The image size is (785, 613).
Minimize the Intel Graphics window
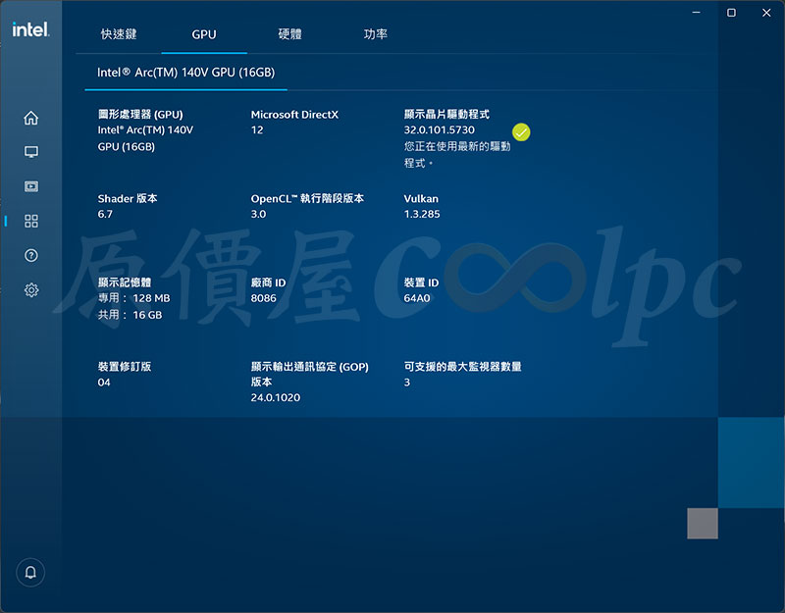(x=696, y=13)
